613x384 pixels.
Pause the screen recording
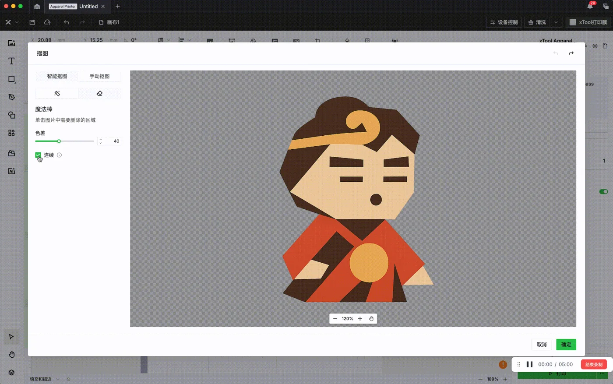click(x=529, y=364)
